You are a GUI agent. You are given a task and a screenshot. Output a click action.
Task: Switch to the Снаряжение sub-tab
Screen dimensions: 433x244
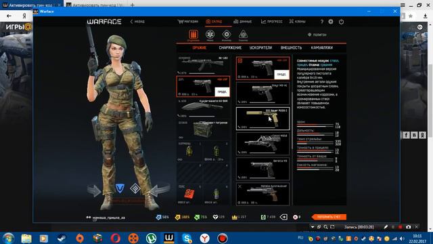[230, 48]
